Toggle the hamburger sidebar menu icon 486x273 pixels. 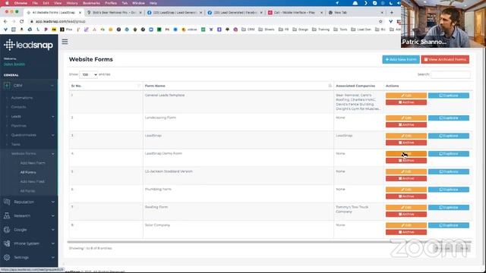[x=65, y=42]
